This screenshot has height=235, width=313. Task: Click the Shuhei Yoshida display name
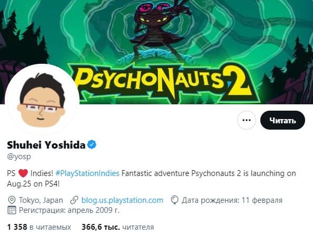click(46, 145)
